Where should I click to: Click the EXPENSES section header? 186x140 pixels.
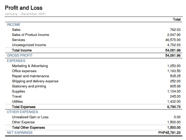(x=16, y=61)
